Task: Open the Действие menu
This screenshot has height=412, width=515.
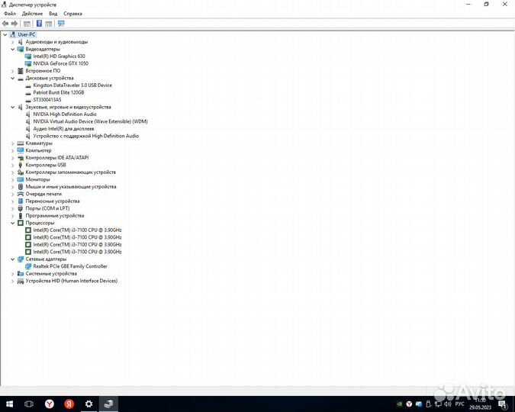Action: [x=32, y=14]
